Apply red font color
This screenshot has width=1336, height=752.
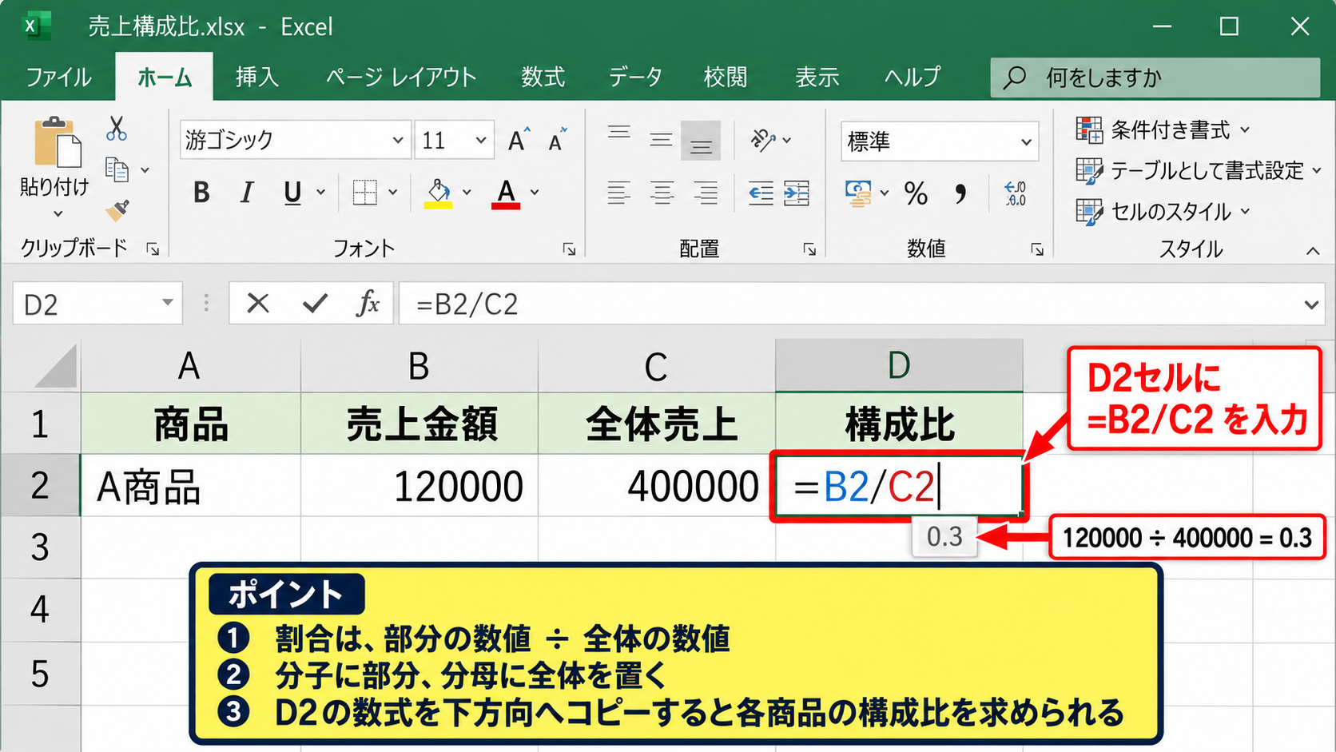pyautogui.click(x=506, y=193)
